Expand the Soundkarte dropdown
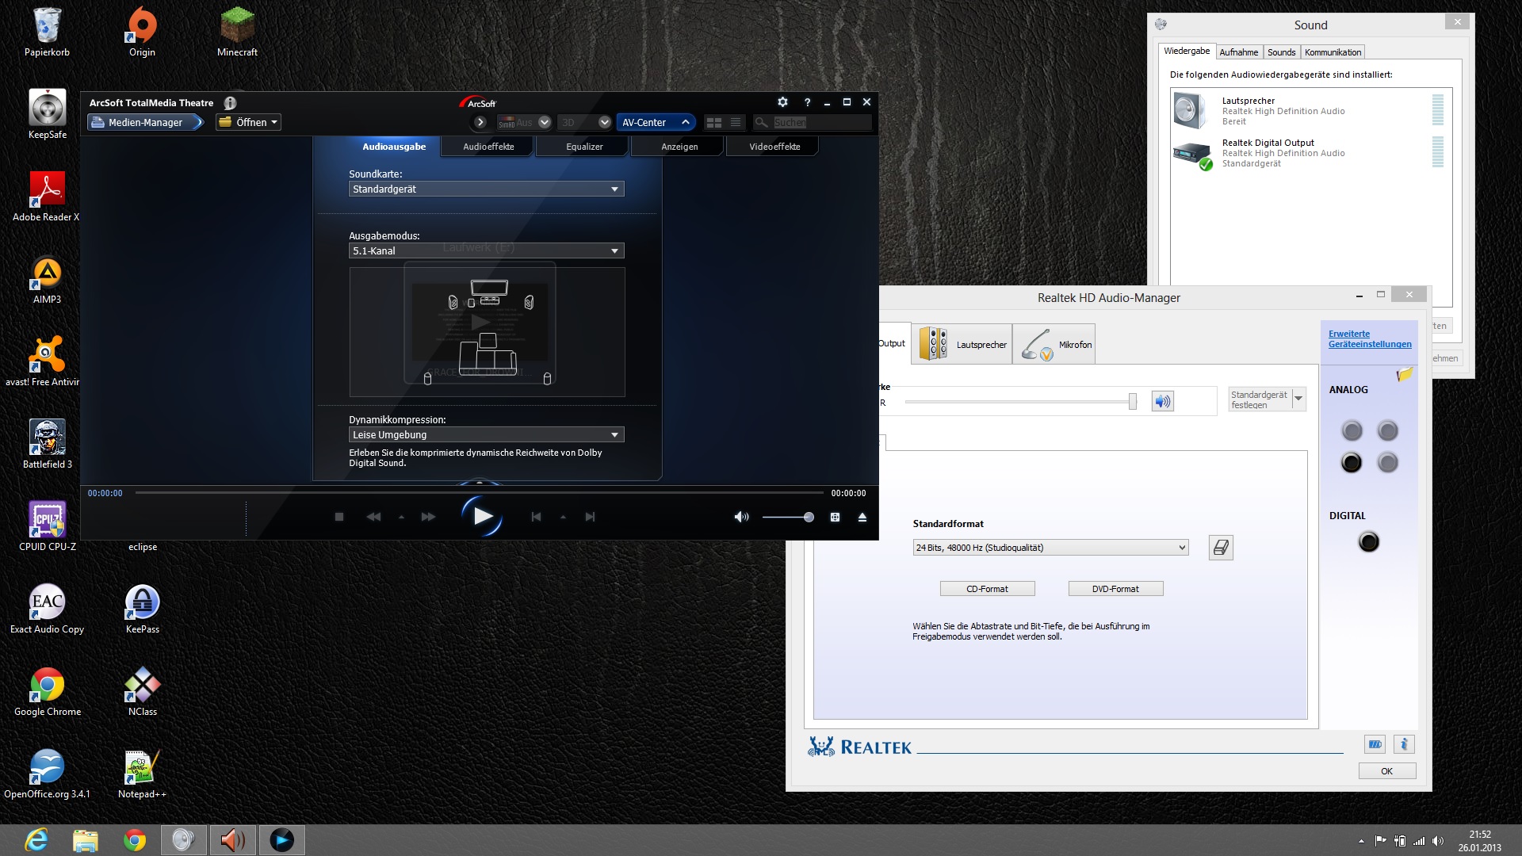This screenshot has width=1522, height=856. click(x=614, y=189)
